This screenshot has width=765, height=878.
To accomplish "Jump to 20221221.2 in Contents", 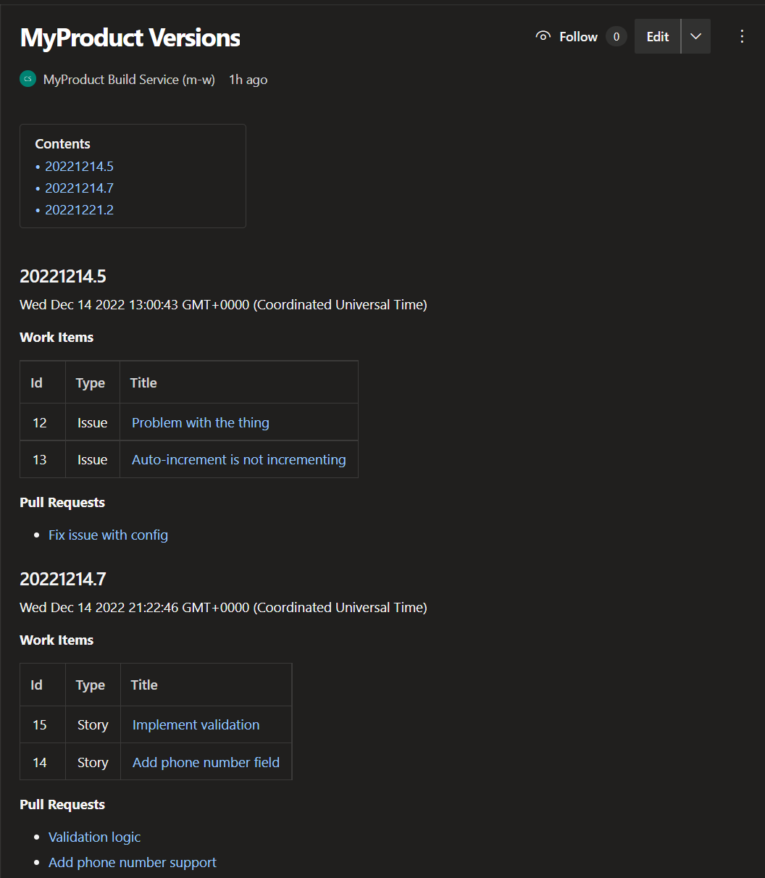I will pos(79,210).
